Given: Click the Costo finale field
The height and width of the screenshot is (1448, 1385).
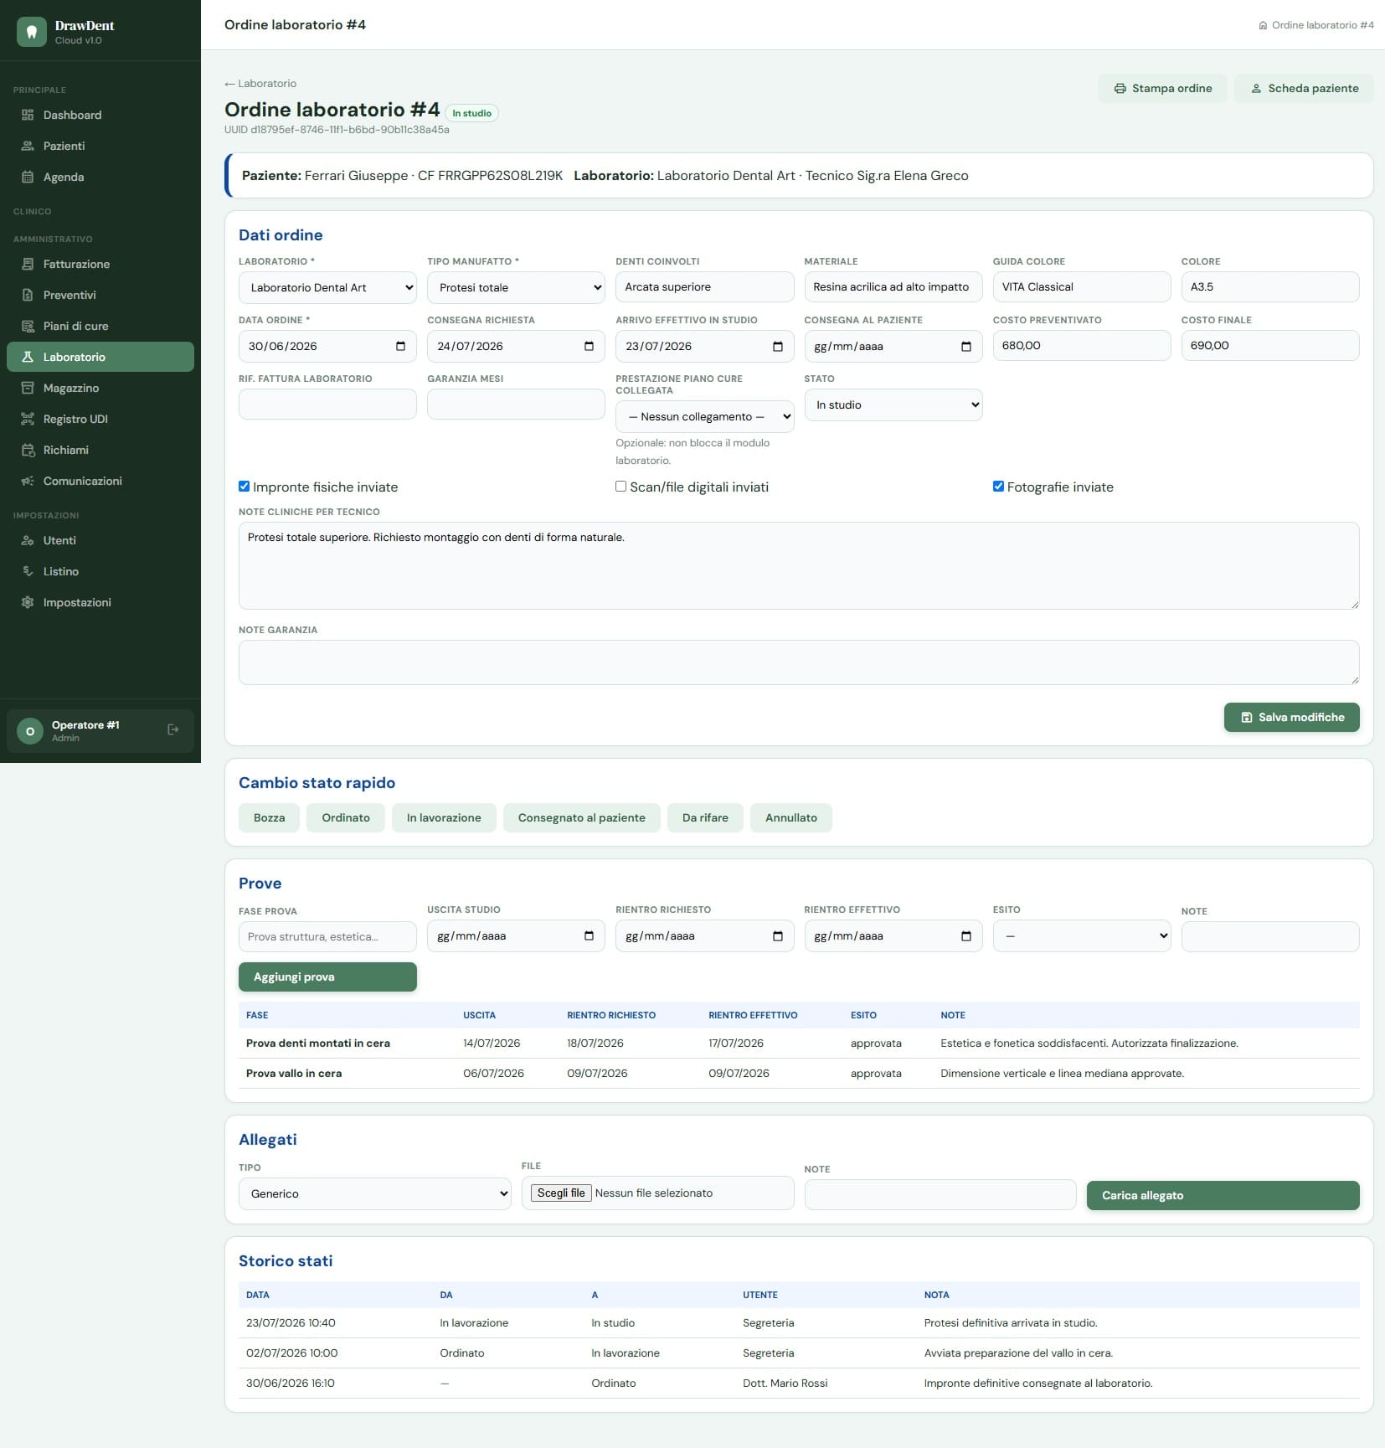Looking at the screenshot, I should tap(1270, 345).
